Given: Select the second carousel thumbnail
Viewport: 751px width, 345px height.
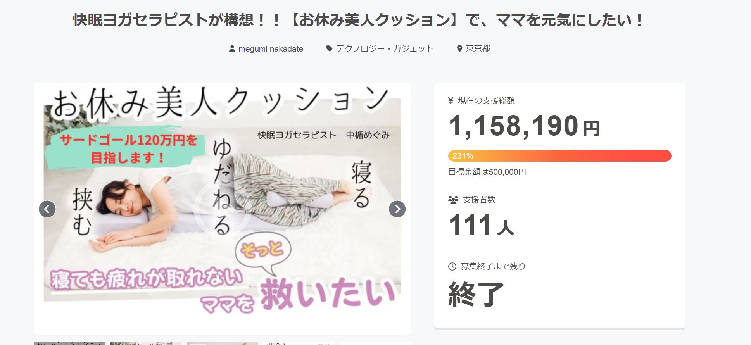Looking at the screenshot, I should click(146, 343).
